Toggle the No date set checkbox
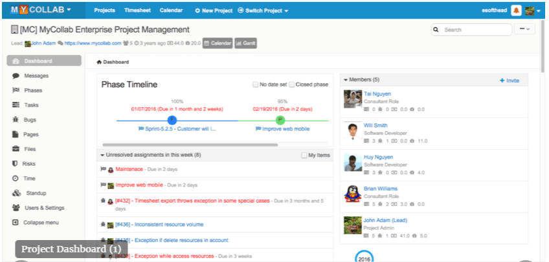The width and height of the screenshot is (549, 262). pos(256,85)
